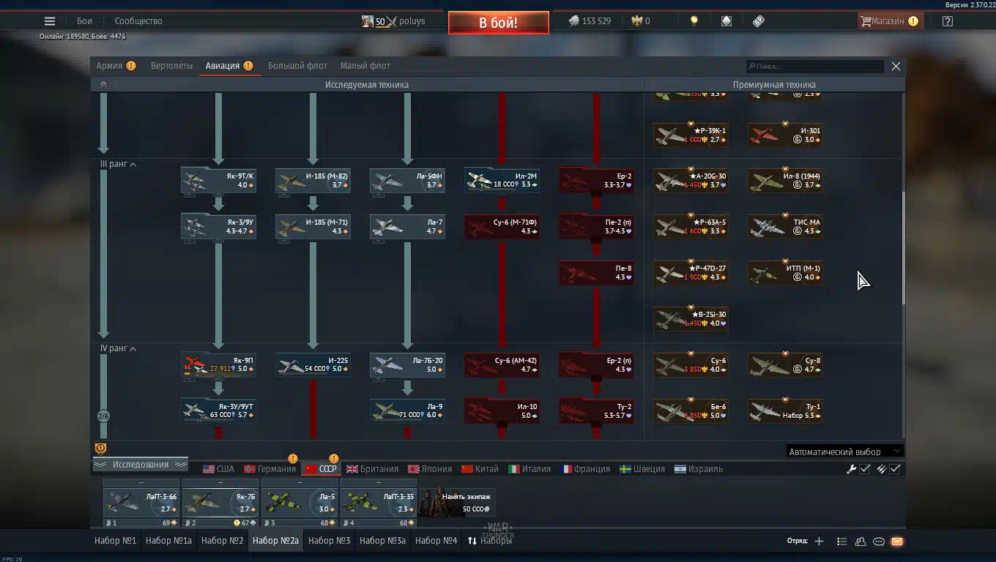Add squad member with plus icon
Image resolution: width=996 pixels, height=562 pixels.
coord(819,542)
